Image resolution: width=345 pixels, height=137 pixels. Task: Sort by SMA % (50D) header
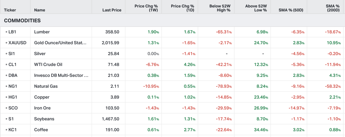(x=290, y=10)
